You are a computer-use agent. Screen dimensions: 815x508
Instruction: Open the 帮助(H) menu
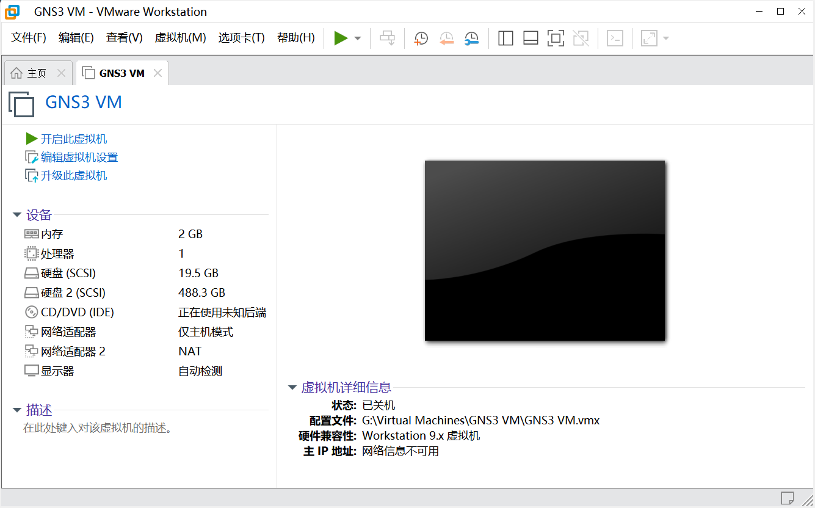[x=295, y=37]
